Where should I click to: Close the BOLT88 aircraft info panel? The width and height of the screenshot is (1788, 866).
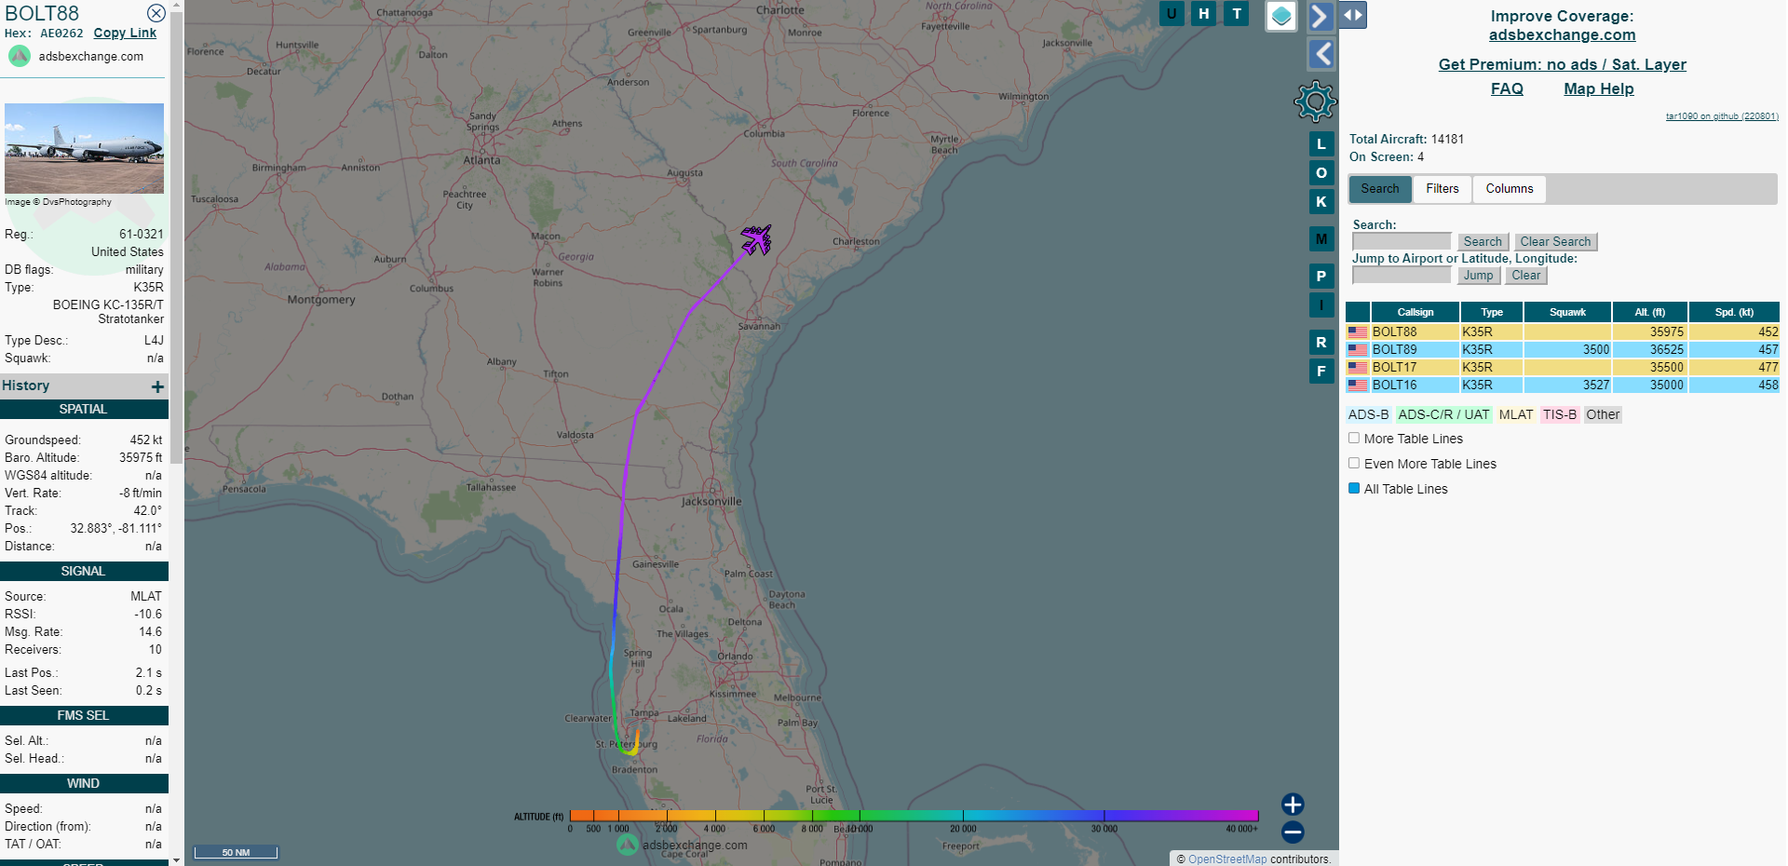coord(156,13)
